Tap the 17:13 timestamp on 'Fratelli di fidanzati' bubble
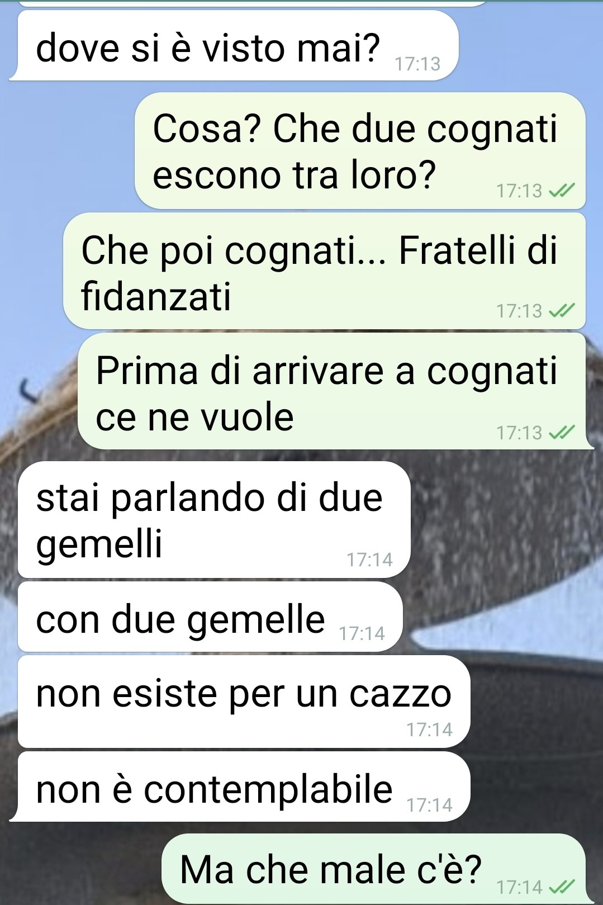The width and height of the screenshot is (603, 905). (x=519, y=311)
